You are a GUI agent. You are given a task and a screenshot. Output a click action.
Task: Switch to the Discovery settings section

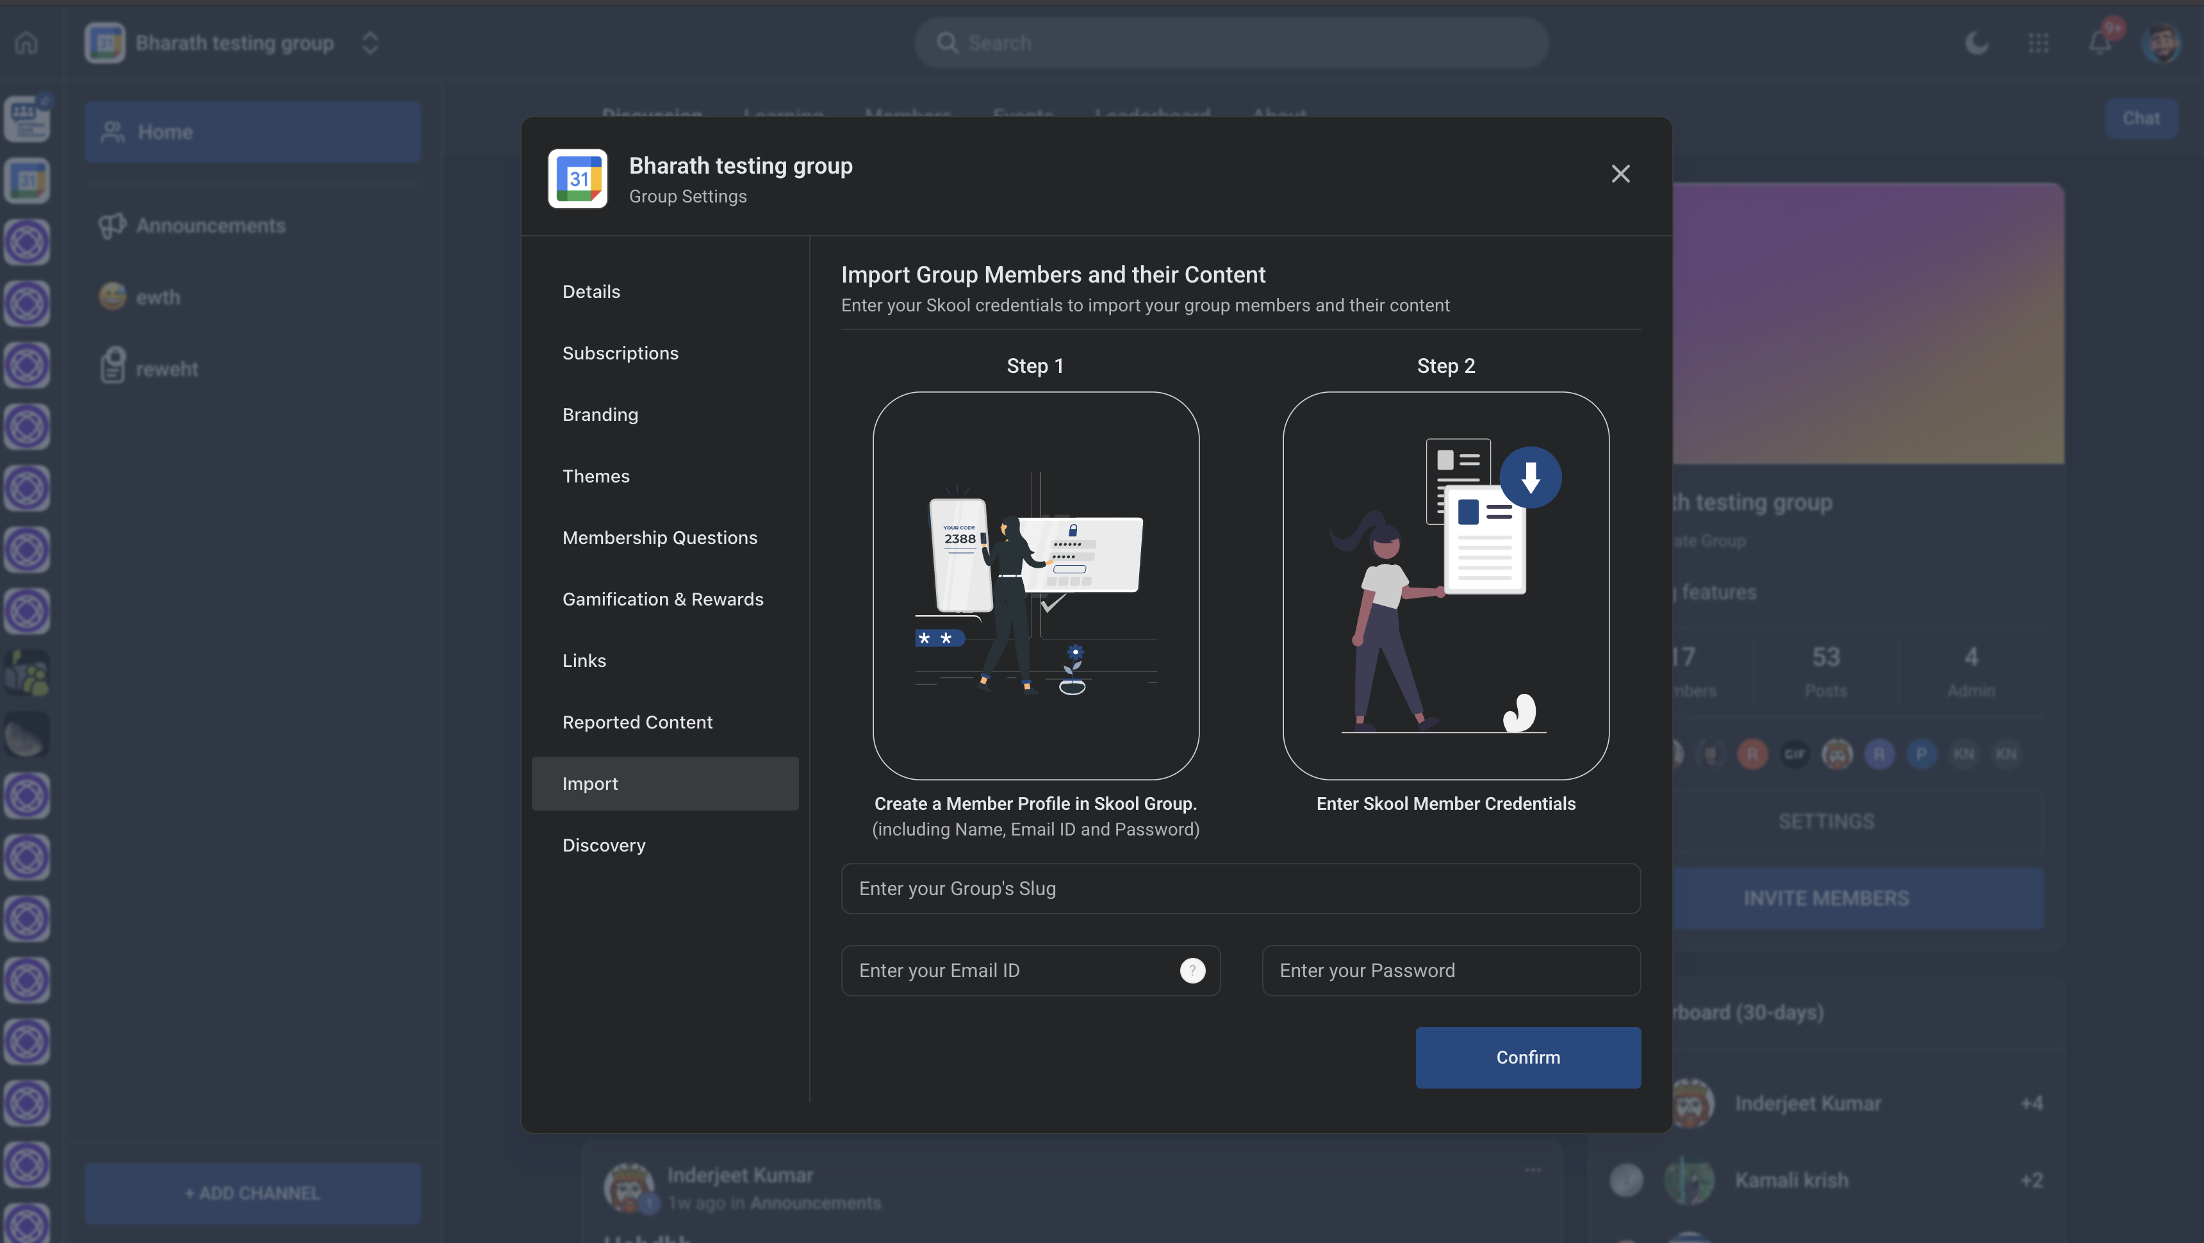[x=603, y=845]
